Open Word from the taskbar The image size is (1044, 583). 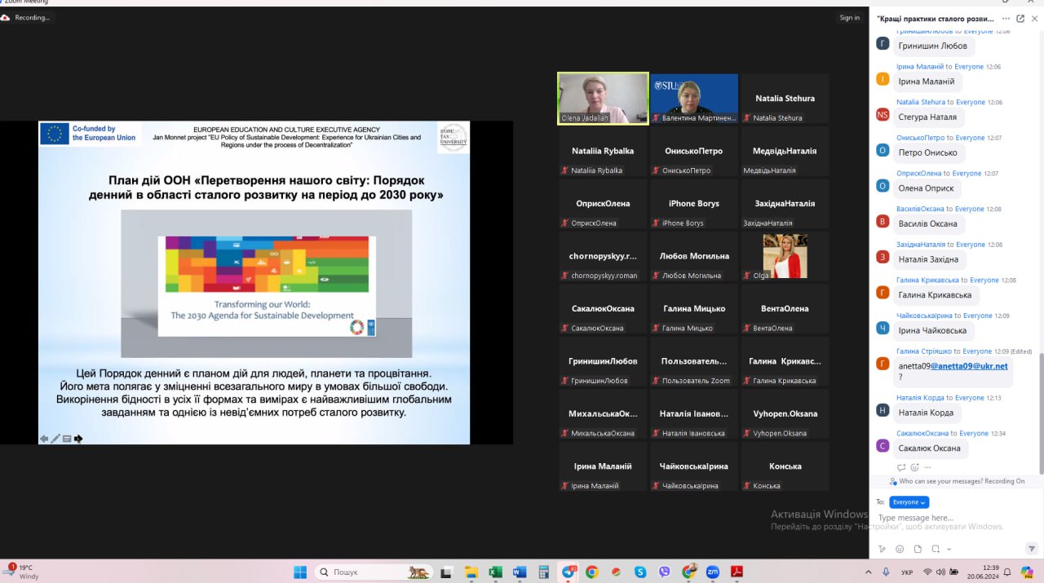[x=519, y=572]
